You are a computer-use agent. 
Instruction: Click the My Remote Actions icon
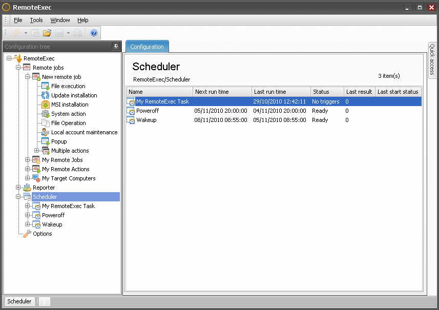click(36, 169)
